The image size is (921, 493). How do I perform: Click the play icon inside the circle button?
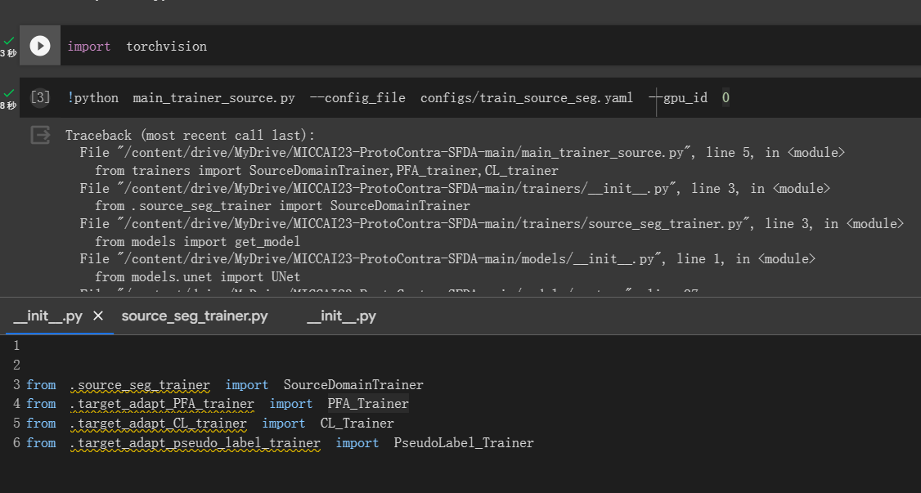pos(39,46)
